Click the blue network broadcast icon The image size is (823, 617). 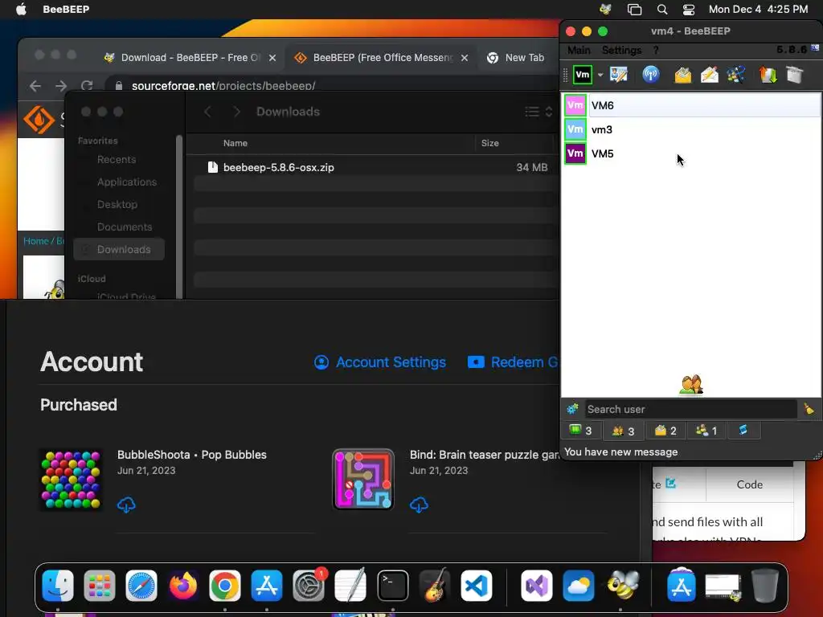[651, 75]
